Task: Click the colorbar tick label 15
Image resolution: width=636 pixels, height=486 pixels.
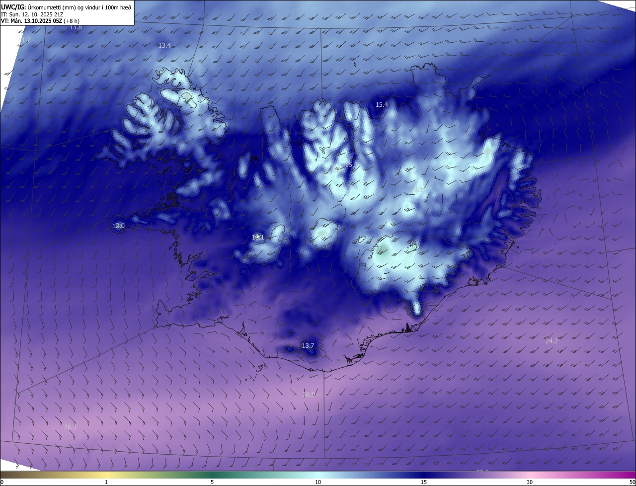Action: tap(424, 482)
